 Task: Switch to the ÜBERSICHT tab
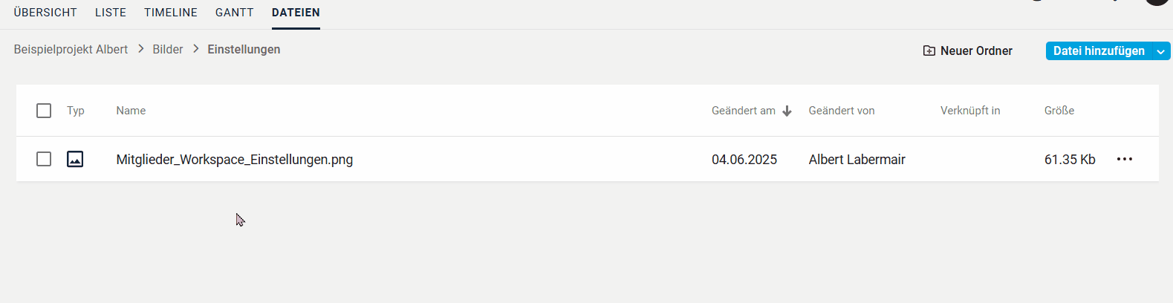pos(45,13)
